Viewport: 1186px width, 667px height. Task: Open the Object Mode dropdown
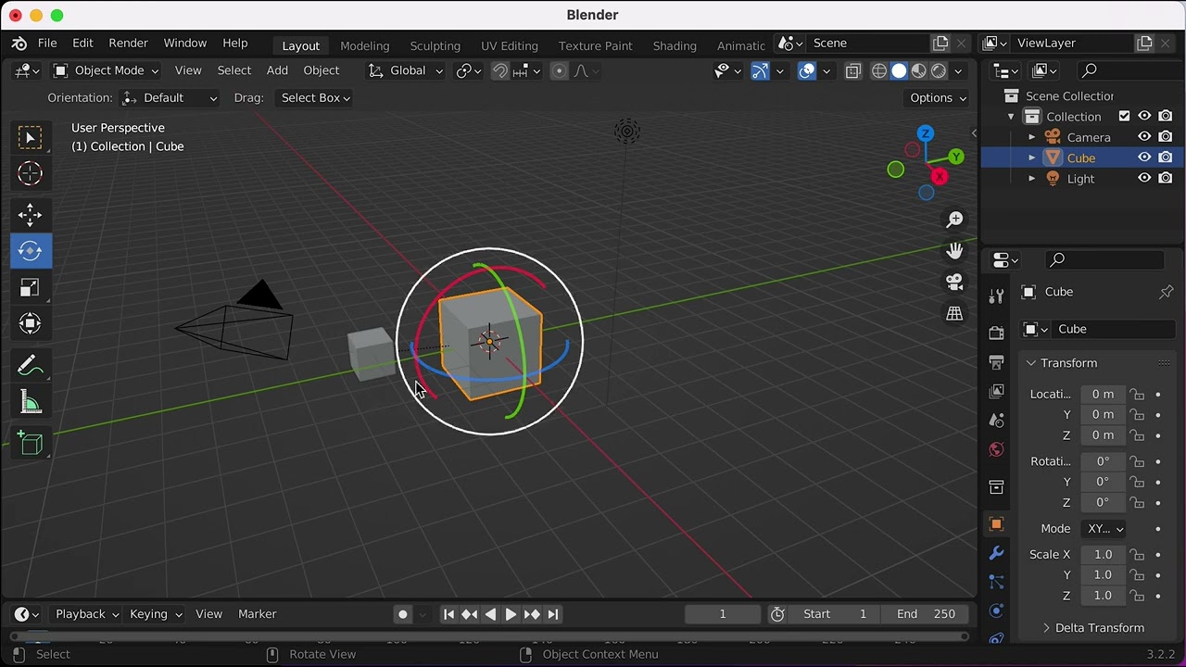click(106, 70)
